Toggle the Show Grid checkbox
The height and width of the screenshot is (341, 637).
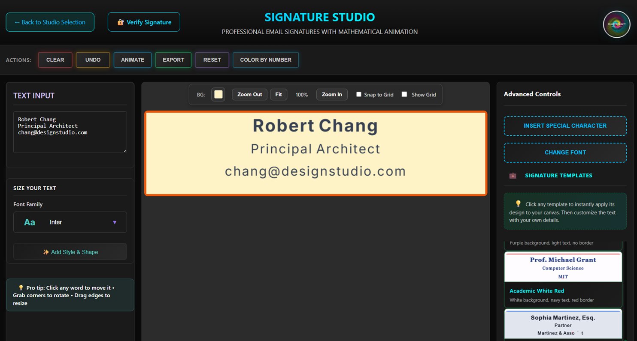(x=404, y=94)
